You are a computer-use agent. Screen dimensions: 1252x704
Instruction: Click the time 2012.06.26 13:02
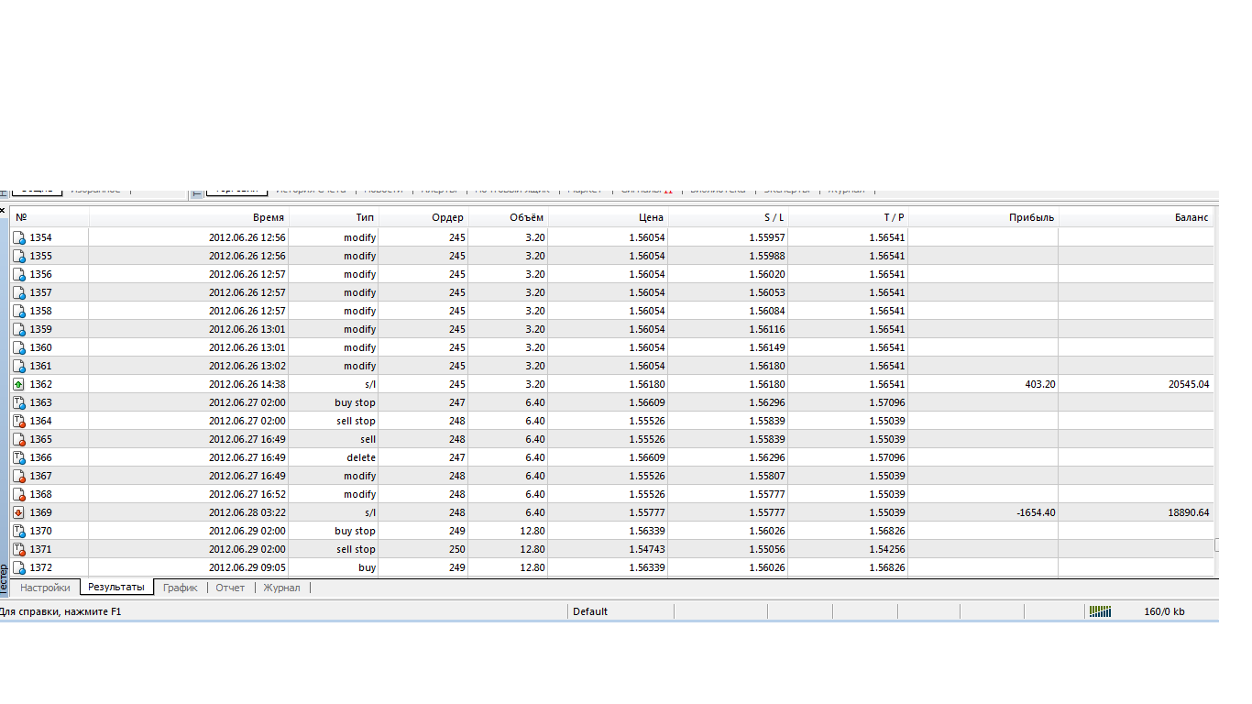[x=247, y=366]
